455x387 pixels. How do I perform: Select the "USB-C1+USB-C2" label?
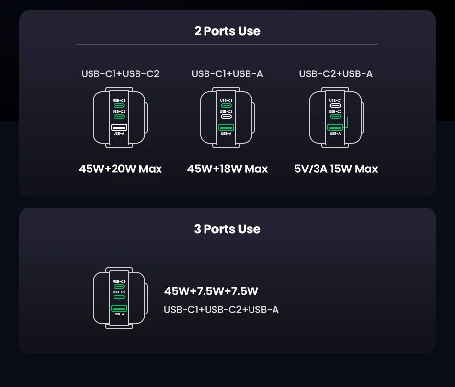[120, 74]
